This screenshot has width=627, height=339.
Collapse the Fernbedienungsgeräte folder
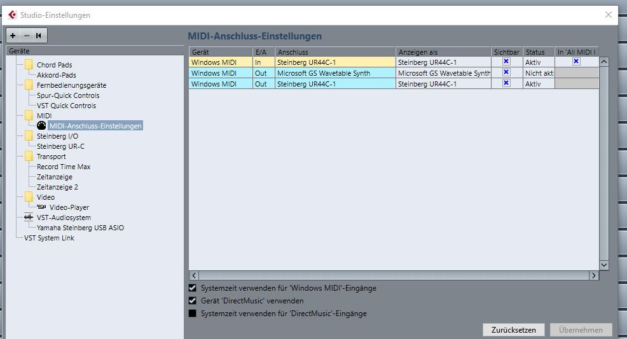coord(29,85)
